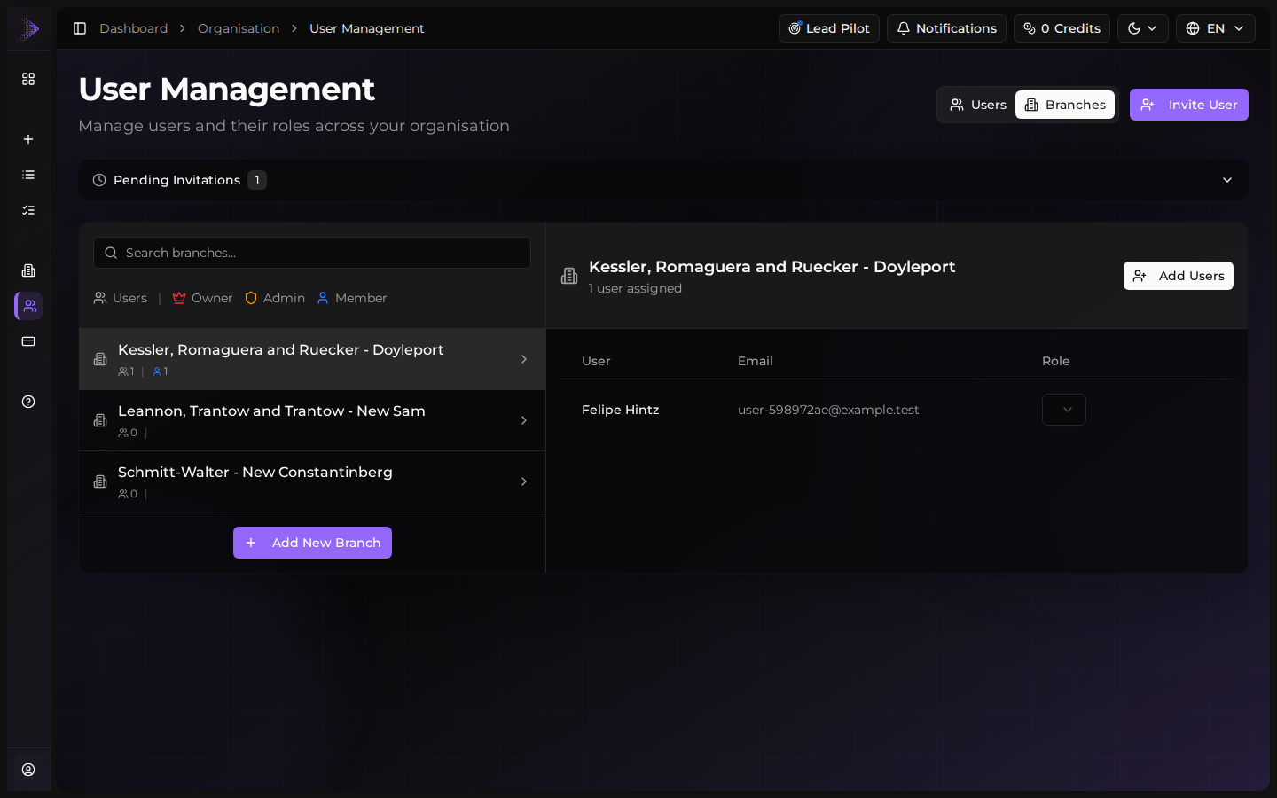The height and width of the screenshot is (798, 1277).
Task: Switch to the Users tab
Action: coord(977,105)
